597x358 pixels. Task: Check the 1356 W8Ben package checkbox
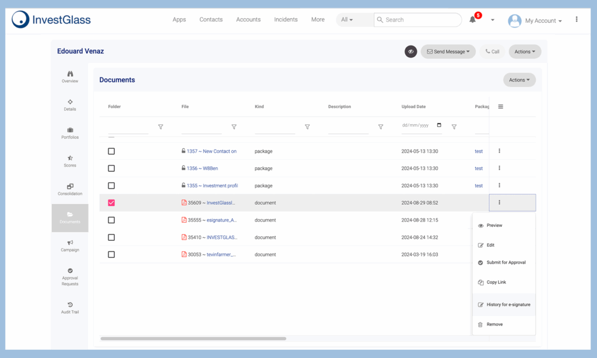111,169
